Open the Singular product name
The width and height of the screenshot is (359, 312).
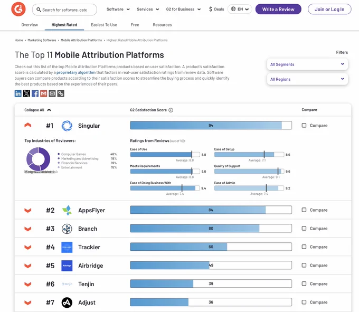89,126
